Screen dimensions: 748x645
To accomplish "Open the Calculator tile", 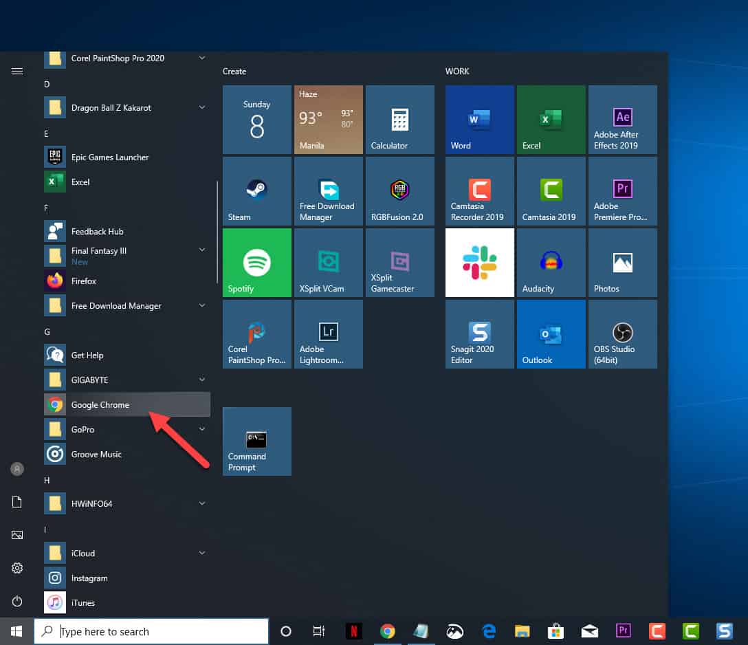I will [399, 119].
